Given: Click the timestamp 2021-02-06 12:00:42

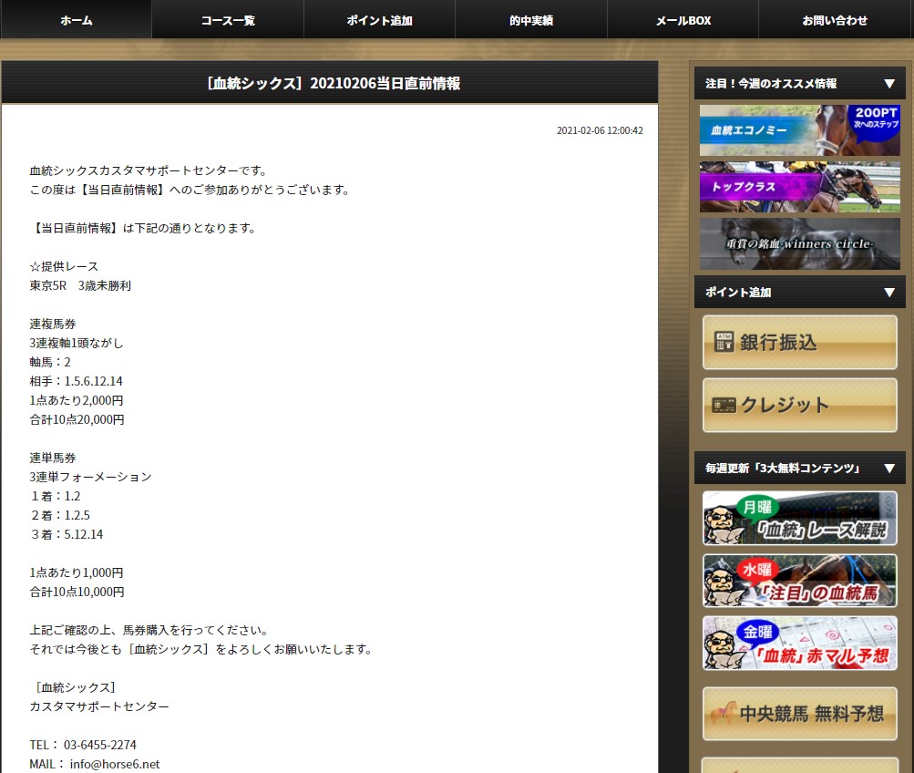Looking at the screenshot, I should [x=600, y=130].
